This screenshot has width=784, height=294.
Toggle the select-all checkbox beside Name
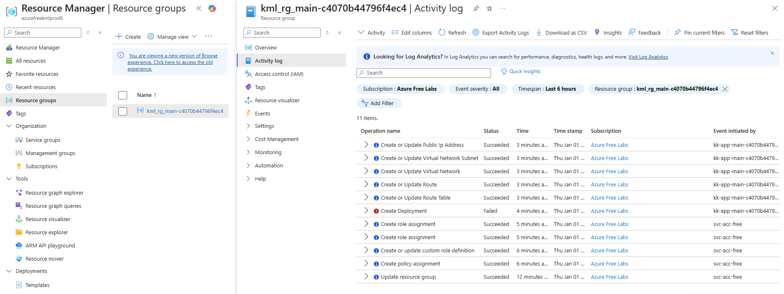click(x=123, y=95)
